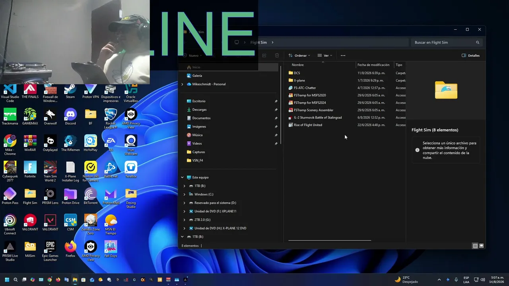Open the Firefox desktop shortcut
Image resolution: width=509 pixels, height=286 pixels.
(x=70, y=249)
